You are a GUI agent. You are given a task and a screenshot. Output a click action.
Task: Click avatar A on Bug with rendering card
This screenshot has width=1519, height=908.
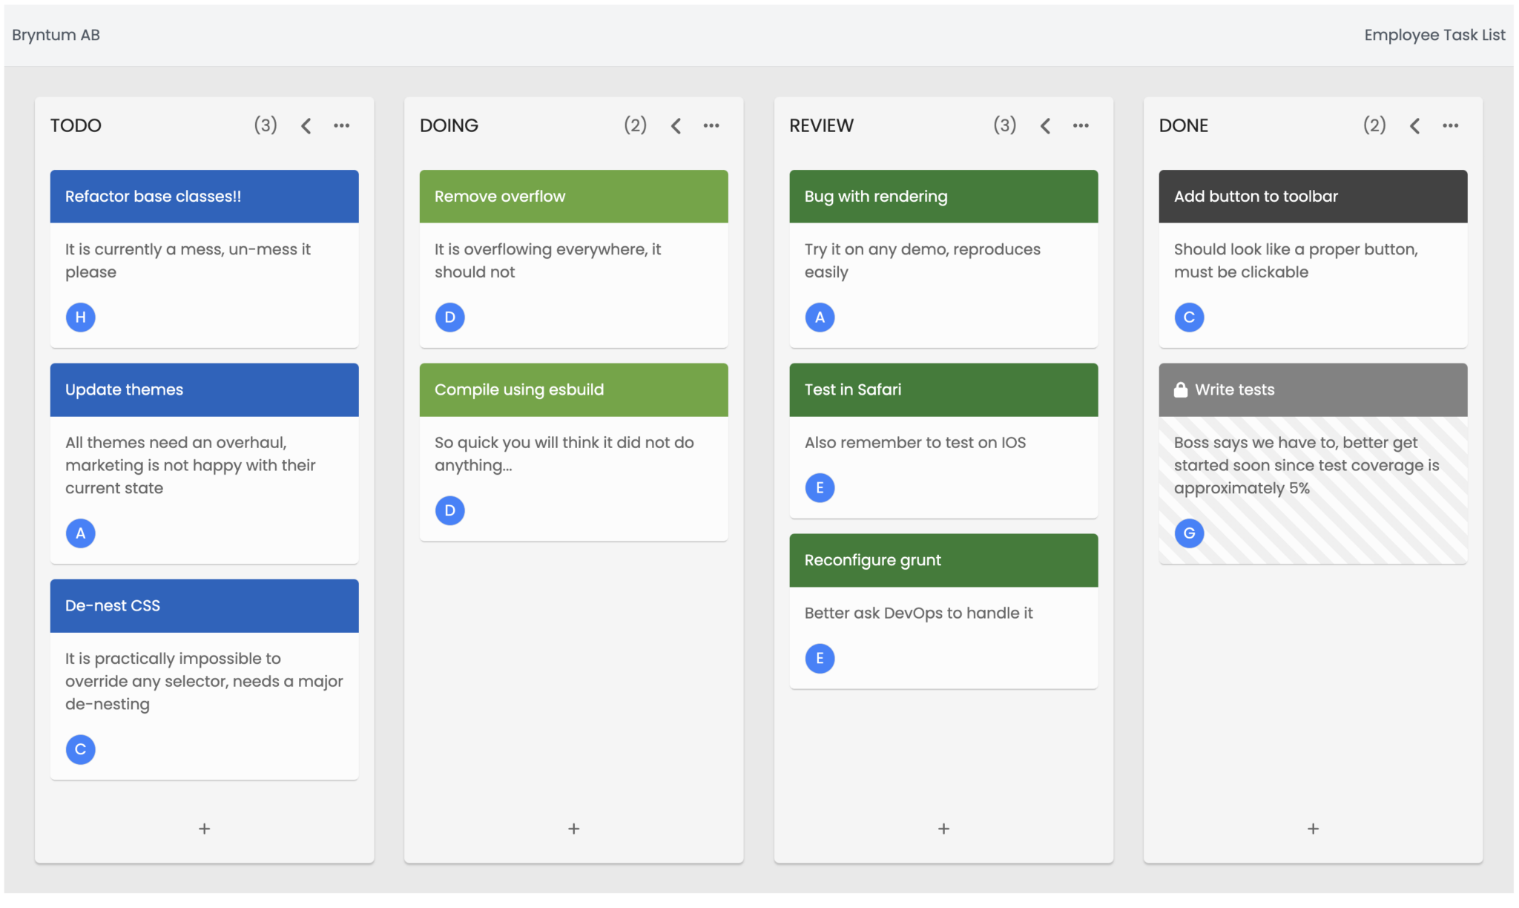point(820,318)
